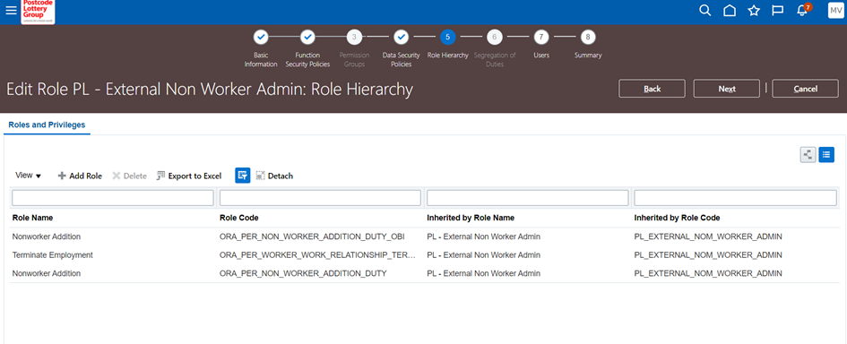
Task: Select step 6 Segregation of Duties
Action: click(x=494, y=38)
